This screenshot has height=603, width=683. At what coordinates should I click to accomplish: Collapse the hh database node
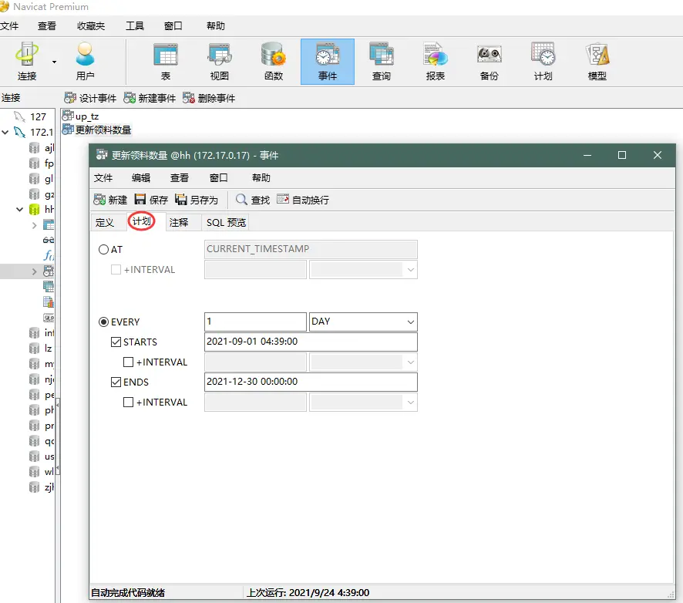pyautogui.click(x=19, y=210)
